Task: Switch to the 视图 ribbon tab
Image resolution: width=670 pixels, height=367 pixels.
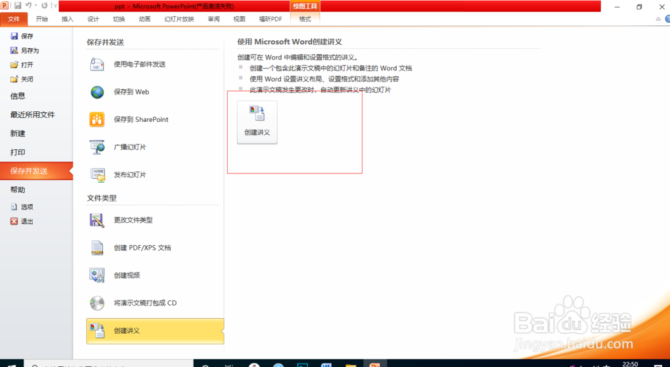Action: click(239, 19)
